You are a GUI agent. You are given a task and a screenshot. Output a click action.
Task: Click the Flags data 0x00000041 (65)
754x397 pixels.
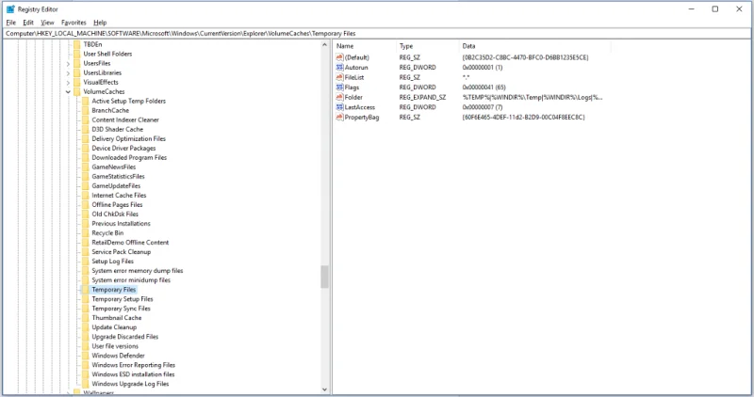(484, 87)
